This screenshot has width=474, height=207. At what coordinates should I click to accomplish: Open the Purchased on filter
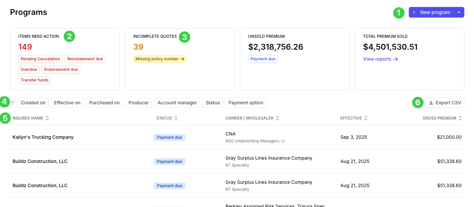point(104,103)
